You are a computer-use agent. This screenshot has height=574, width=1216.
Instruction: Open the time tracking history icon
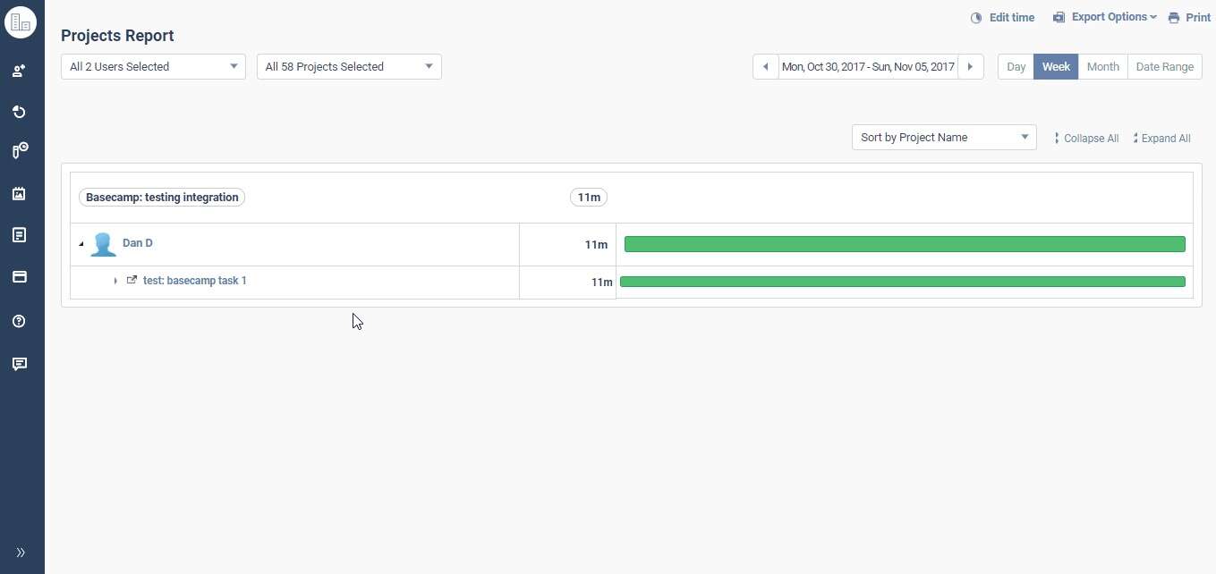pyautogui.click(x=19, y=112)
